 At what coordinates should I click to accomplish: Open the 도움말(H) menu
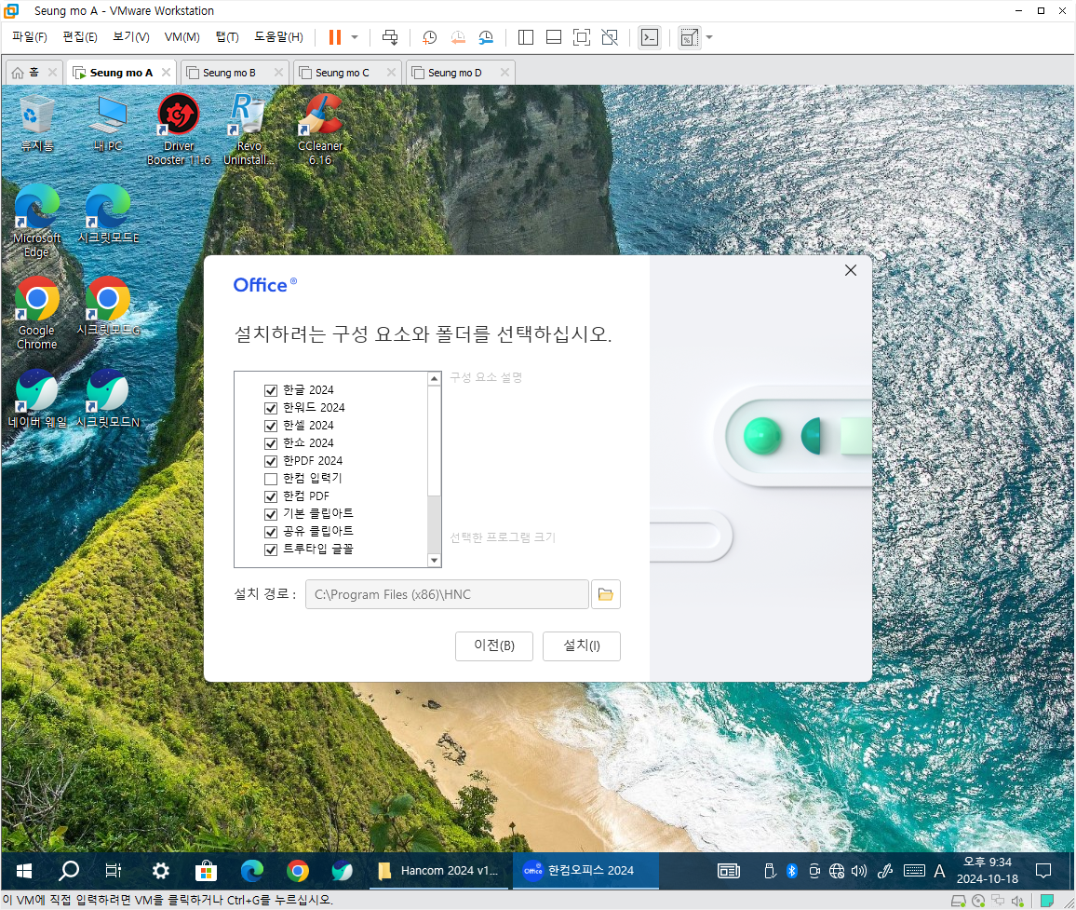coord(278,37)
